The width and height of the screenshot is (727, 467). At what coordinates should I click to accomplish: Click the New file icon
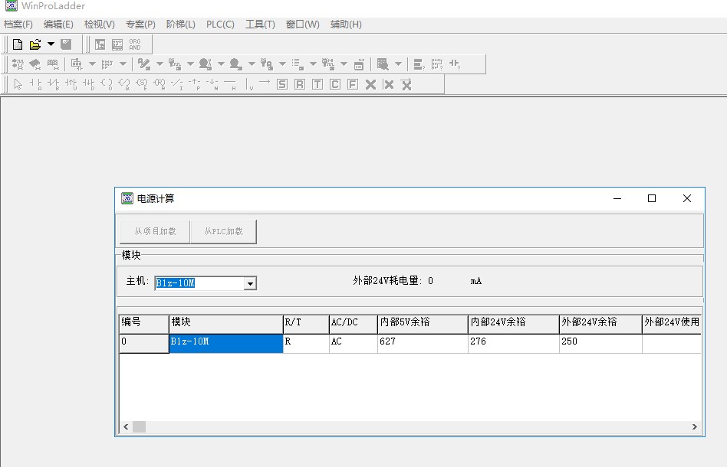click(17, 44)
